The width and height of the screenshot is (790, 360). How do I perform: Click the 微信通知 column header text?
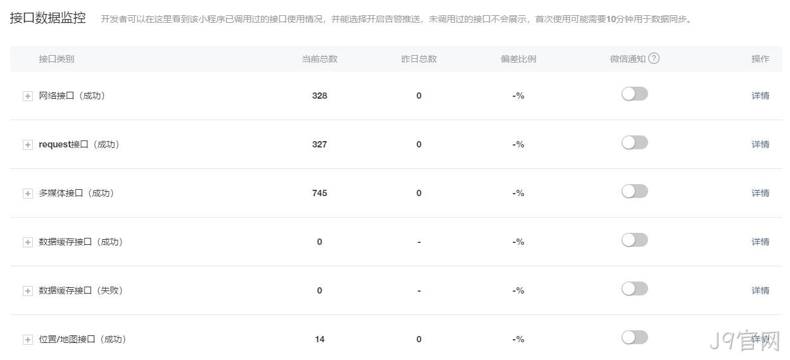pos(628,59)
